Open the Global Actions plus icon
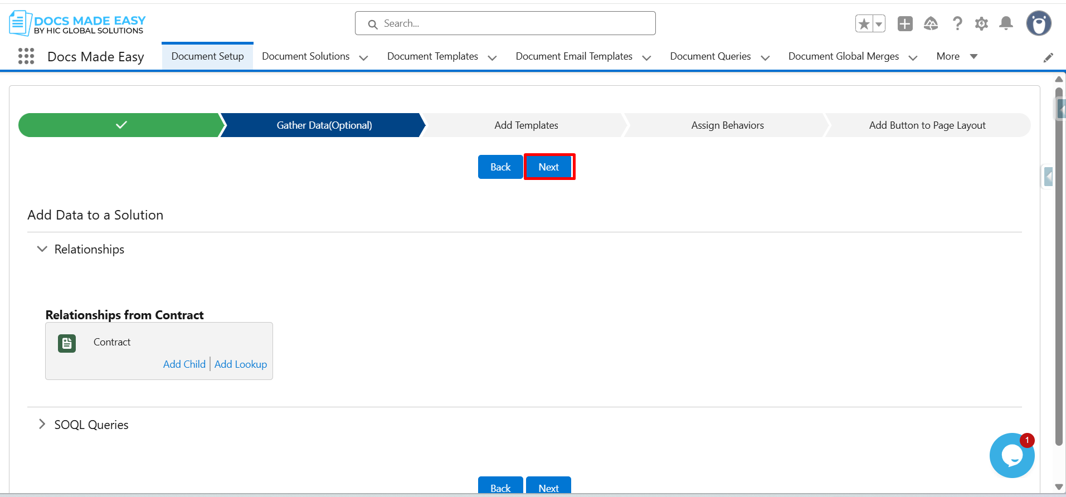The width and height of the screenshot is (1066, 497). click(905, 24)
